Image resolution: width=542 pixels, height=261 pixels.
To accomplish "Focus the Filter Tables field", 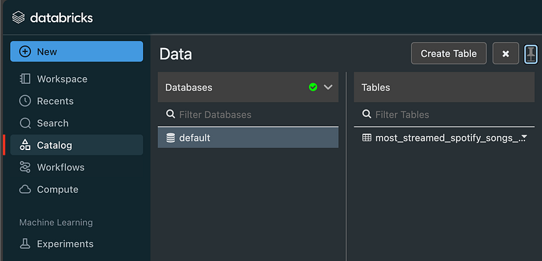I will coord(444,114).
